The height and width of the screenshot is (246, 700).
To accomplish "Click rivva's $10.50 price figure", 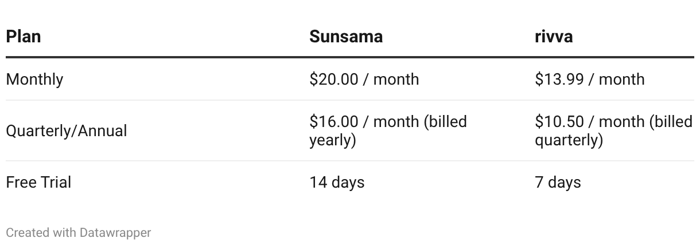I will click(x=559, y=122).
